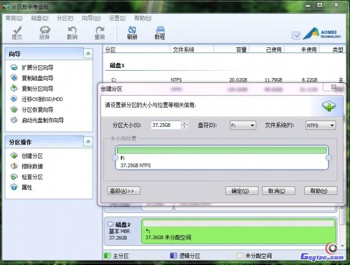Click the 取消(C) button
The width and height of the screenshot is (350, 265).
tap(278, 191)
